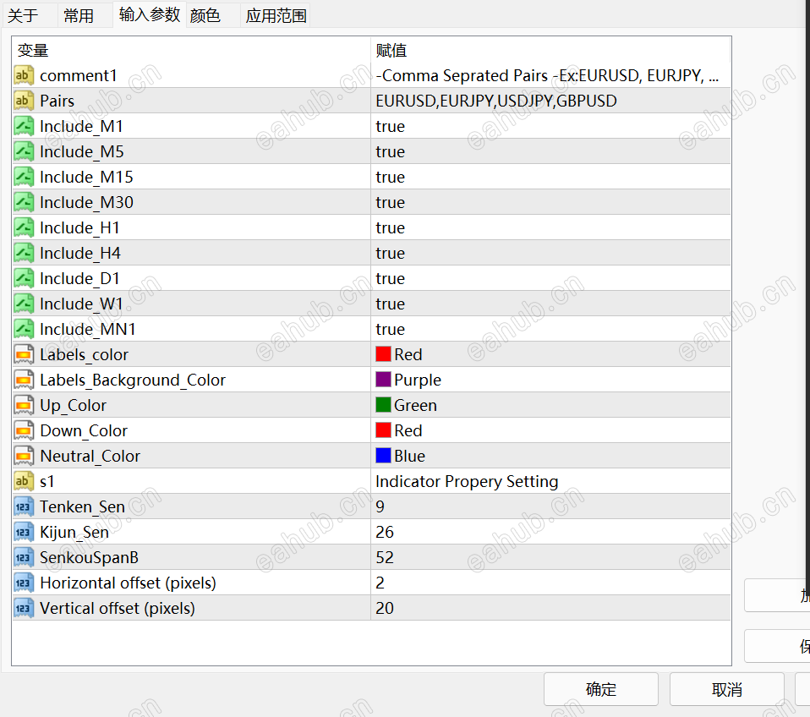Open the Neutral_Color color dropdown

click(507, 455)
